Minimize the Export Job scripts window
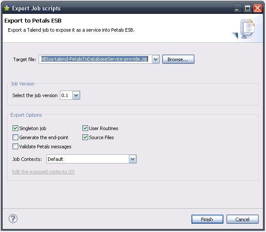Screen dimensions: 266x232 pos(237,8)
